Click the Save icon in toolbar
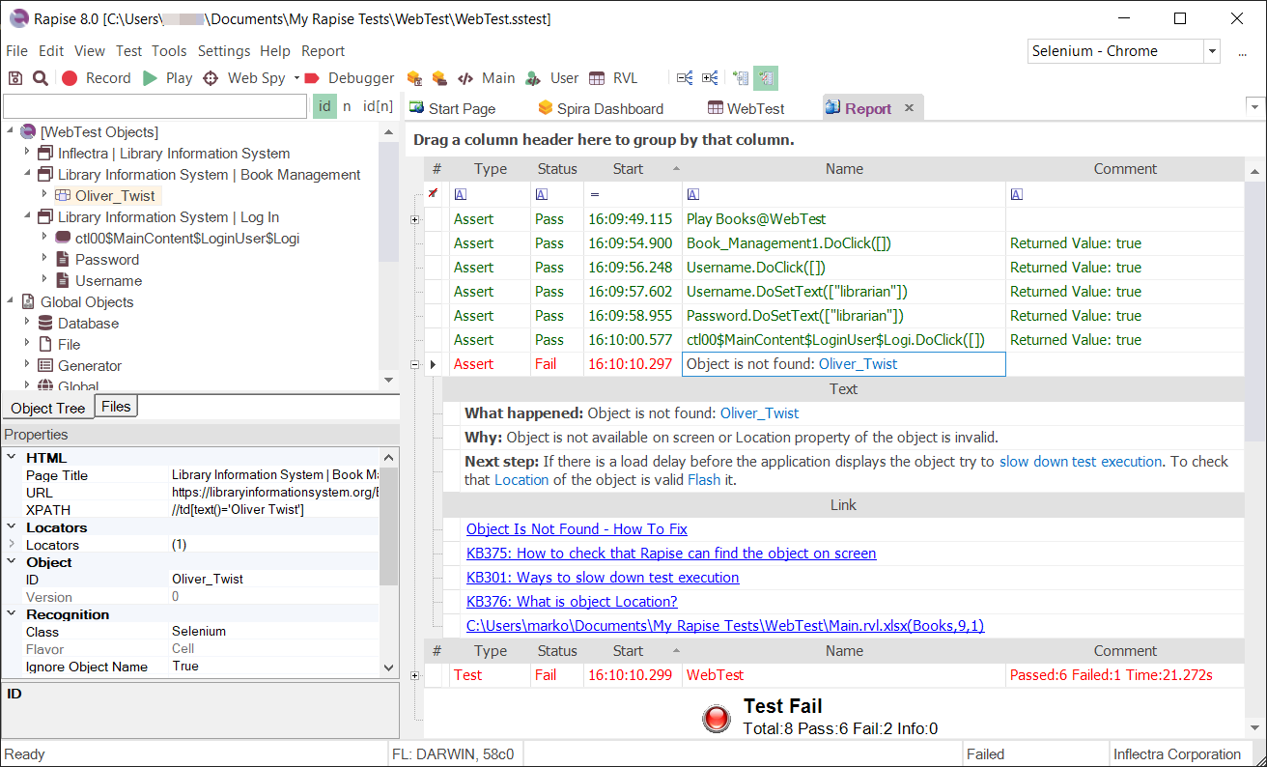The image size is (1267, 767). pos(15,78)
